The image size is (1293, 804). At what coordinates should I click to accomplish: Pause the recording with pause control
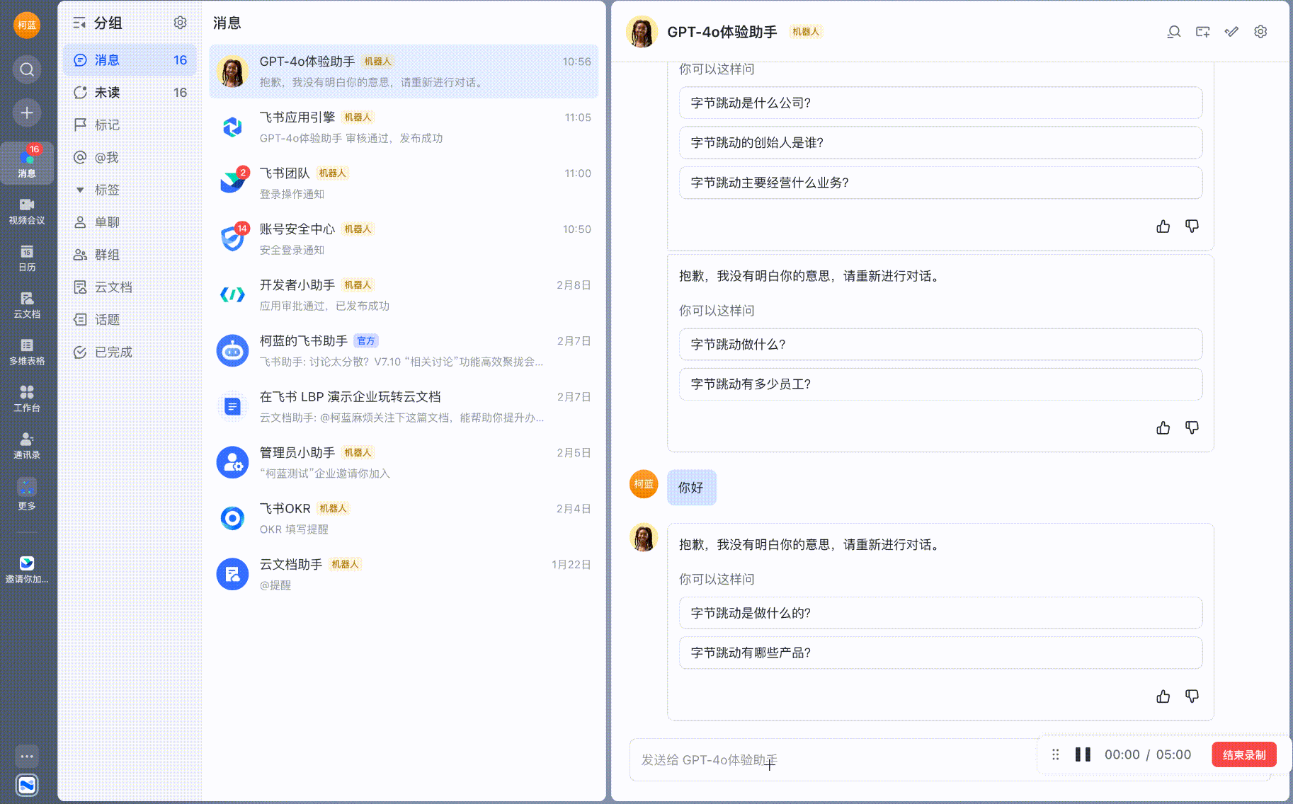pyautogui.click(x=1083, y=754)
